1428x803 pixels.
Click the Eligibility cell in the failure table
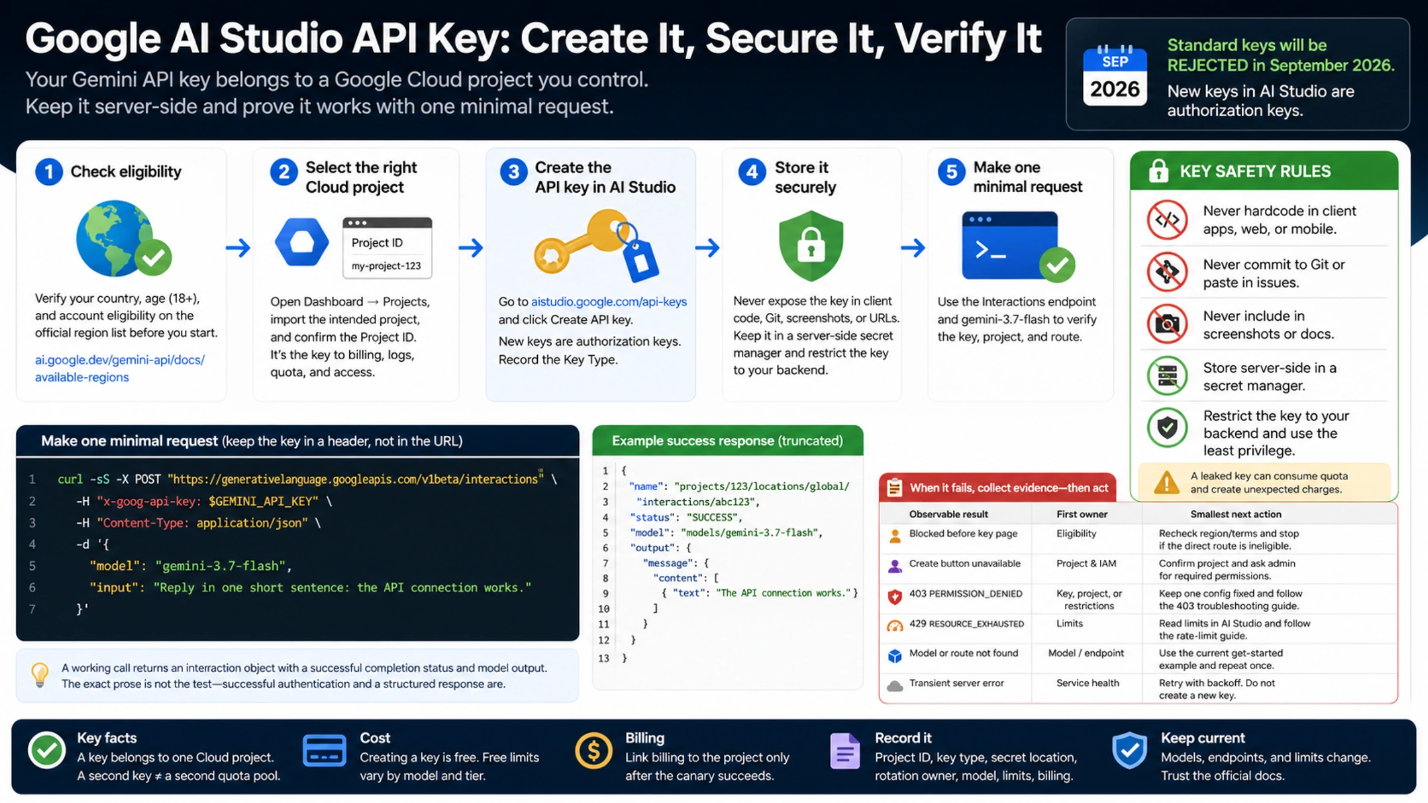(x=1076, y=534)
